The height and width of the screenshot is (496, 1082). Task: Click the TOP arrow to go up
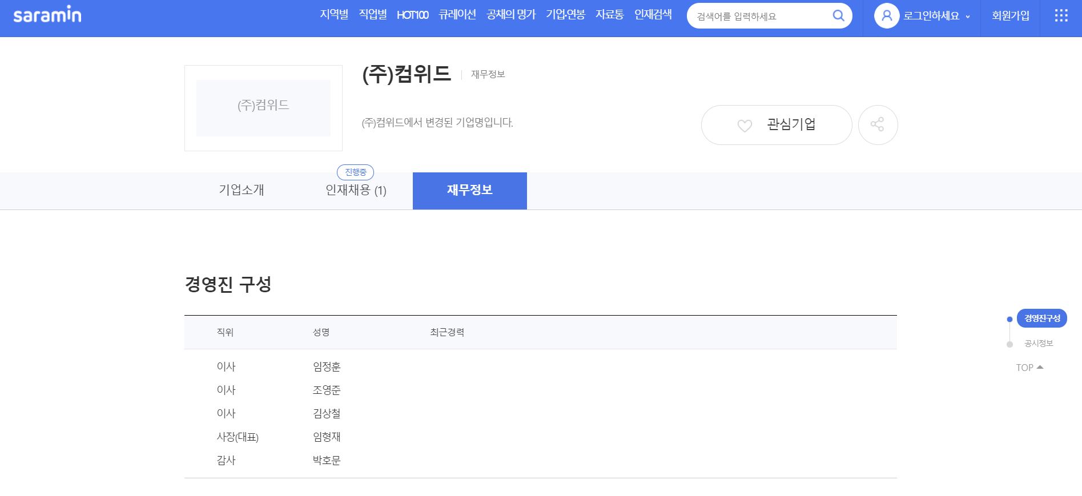pyautogui.click(x=1029, y=368)
